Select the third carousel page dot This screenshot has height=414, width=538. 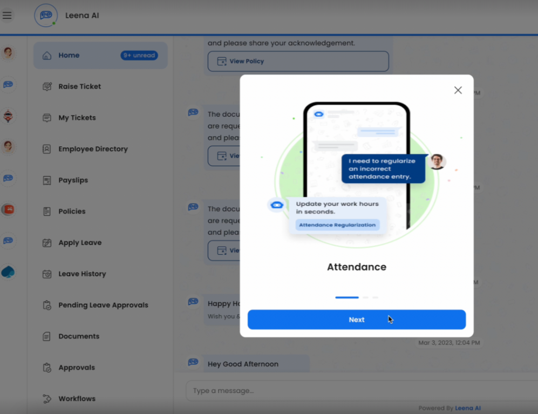(375, 297)
